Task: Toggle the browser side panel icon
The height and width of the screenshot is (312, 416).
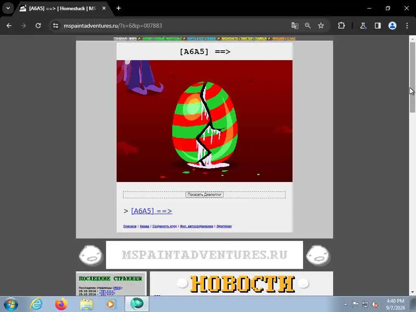Action: tap(378, 26)
